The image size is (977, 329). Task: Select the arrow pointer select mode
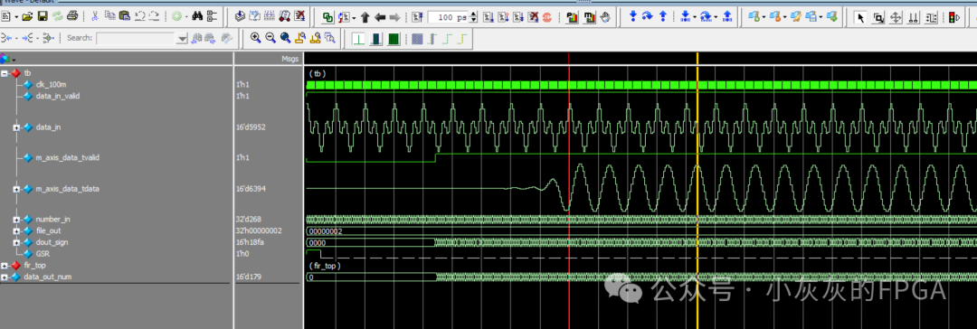[x=860, y=17]
